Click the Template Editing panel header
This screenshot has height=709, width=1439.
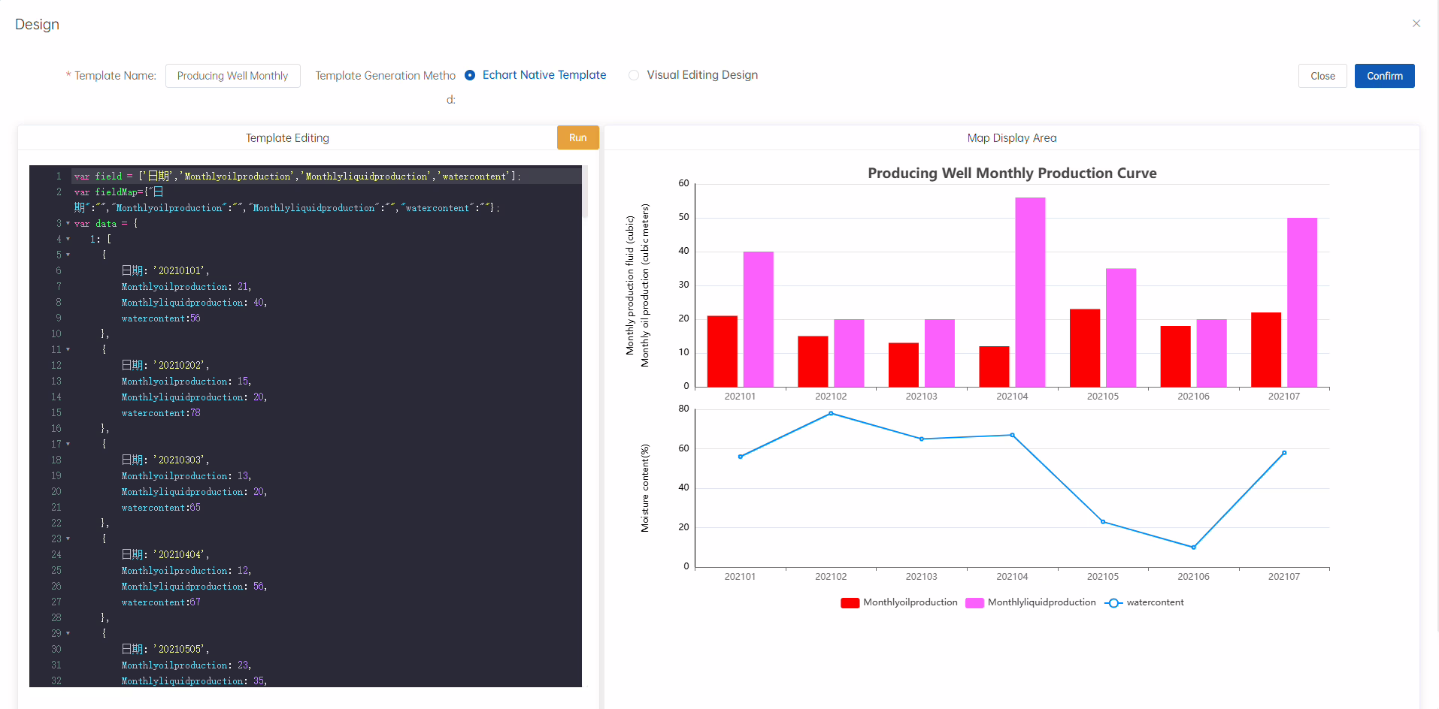[287, 138]
